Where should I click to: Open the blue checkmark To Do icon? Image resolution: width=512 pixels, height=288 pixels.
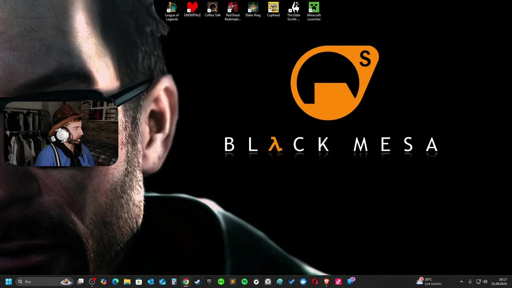point(292,282)
